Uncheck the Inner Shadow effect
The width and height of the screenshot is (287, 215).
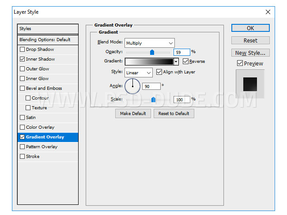pos(23,59)
